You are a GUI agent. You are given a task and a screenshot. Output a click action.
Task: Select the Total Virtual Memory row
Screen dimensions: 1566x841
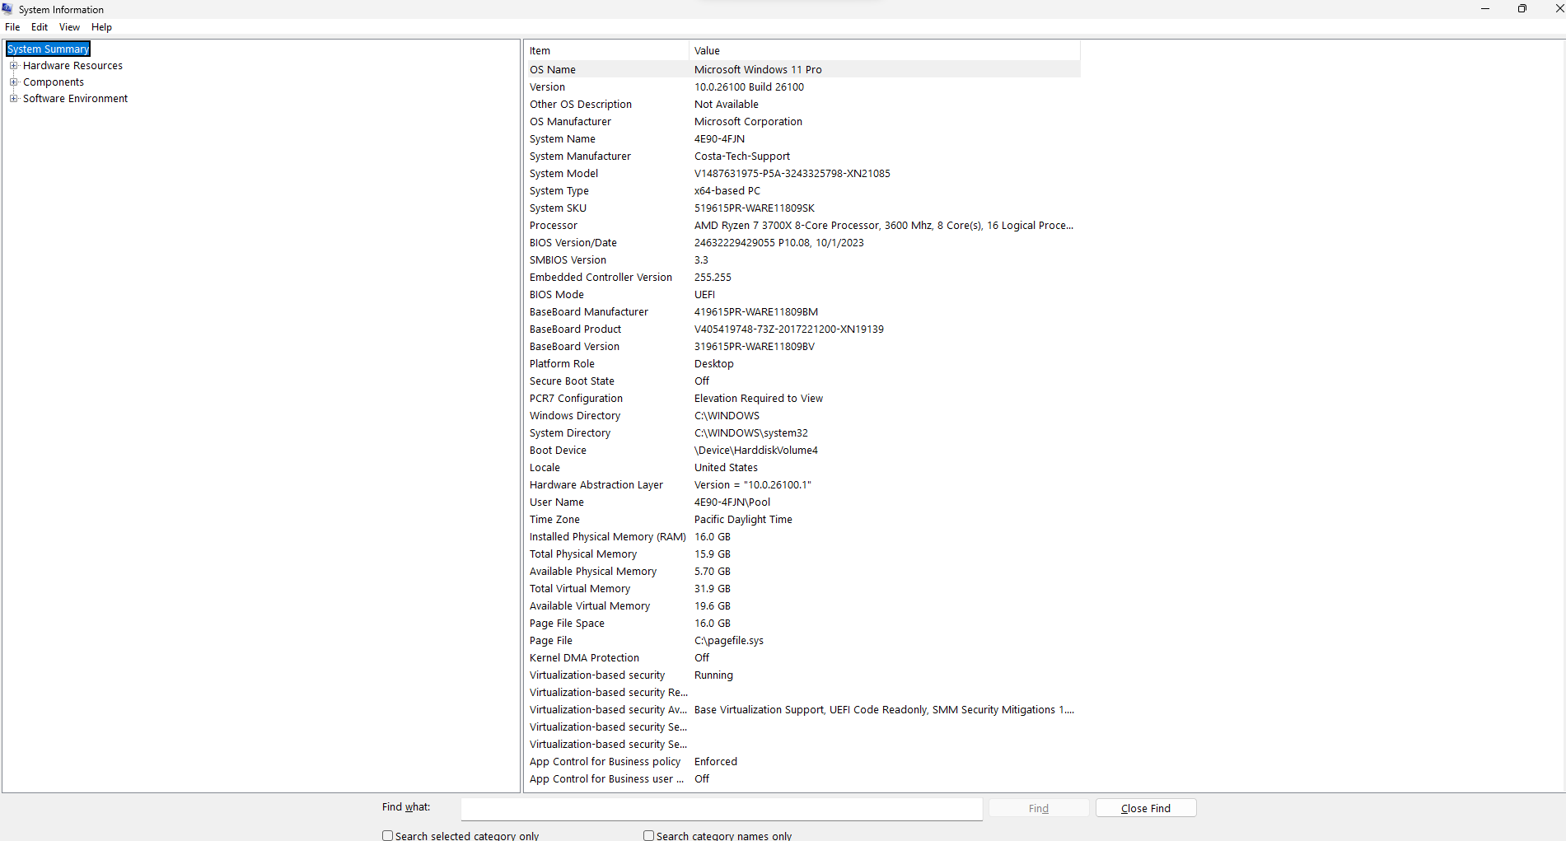point(802,589)
